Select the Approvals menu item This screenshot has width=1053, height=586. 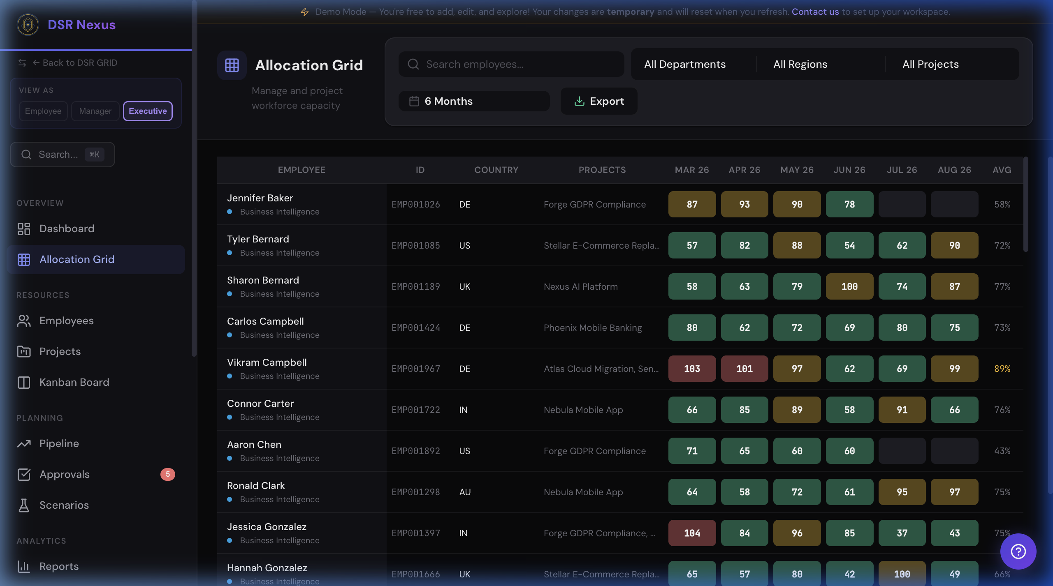point(64,474)
